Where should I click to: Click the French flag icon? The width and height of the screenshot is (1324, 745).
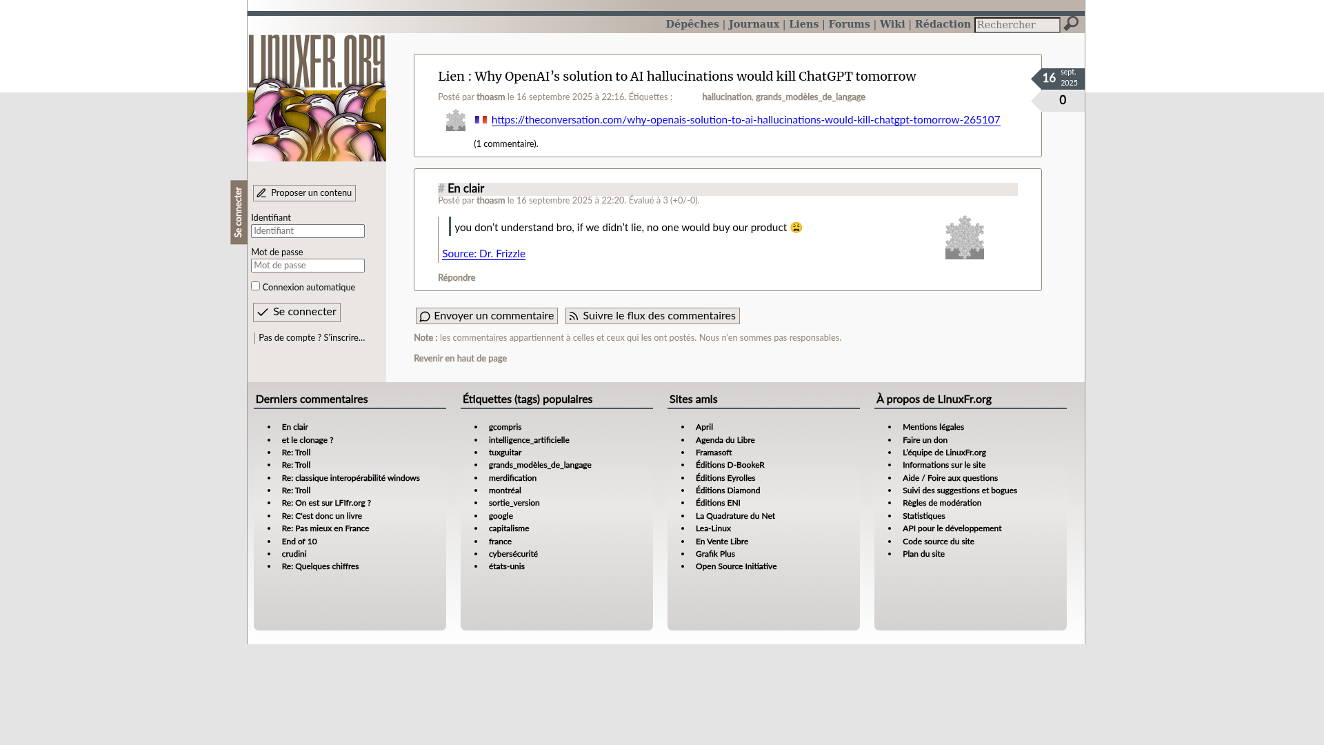tap(481, 119)
